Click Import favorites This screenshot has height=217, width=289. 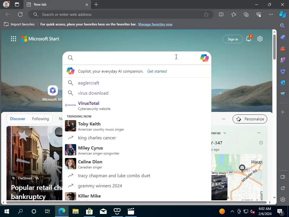[x=19, y=24]
